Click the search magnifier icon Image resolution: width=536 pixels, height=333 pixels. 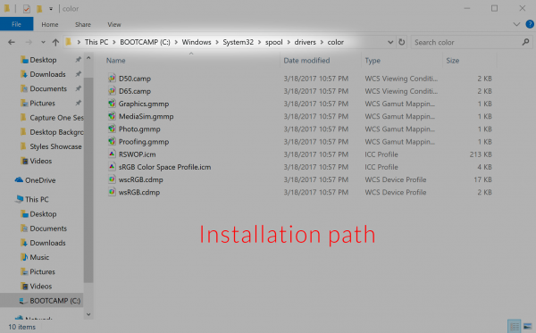point(526,42)
